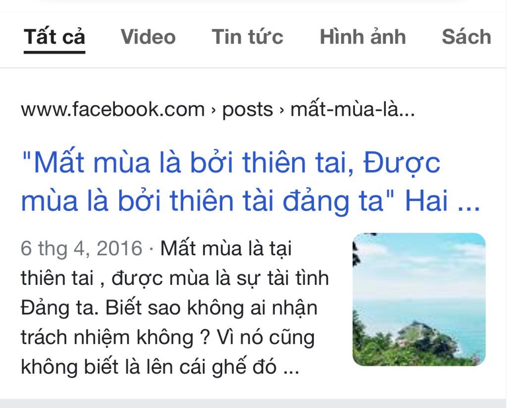Screen dimensions: 507x408
Task: Go to the Hình ảnh images tab
Action: tap(363, 37)
